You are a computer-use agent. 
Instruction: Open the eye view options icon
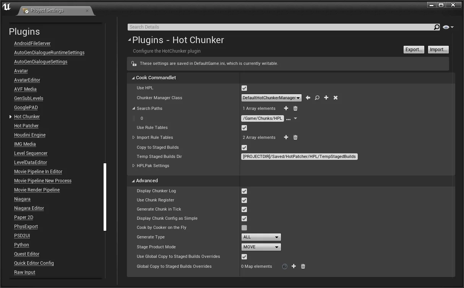coord(448,27)
